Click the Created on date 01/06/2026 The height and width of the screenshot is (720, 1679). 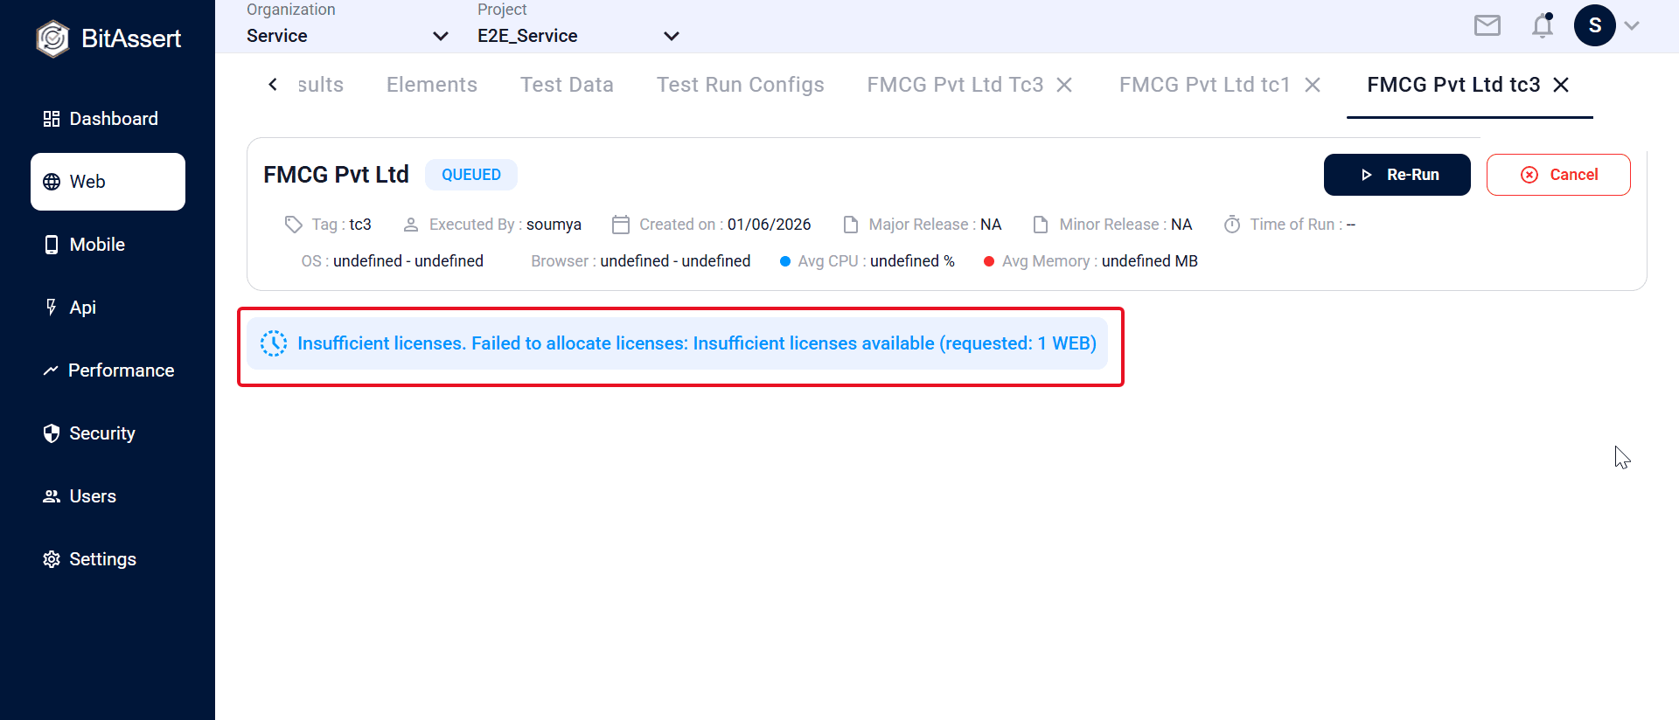click(770, 225)
